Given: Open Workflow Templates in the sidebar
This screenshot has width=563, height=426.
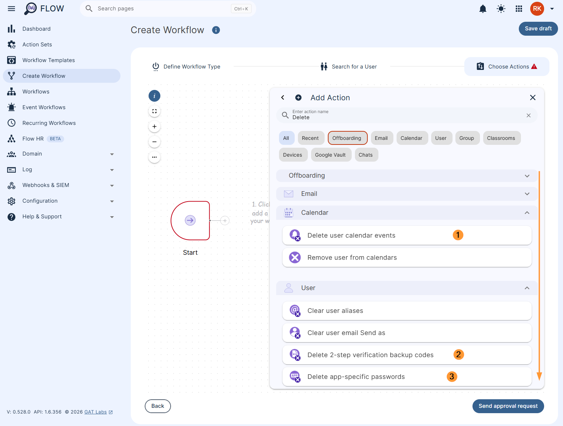Looking at the screenshot, I should click(x=62, y=60).
